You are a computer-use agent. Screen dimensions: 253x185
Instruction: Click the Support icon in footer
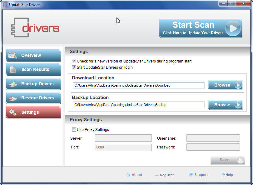191,175
